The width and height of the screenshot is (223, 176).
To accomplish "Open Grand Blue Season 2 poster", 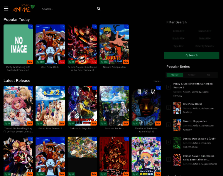I will pos(50,106).
